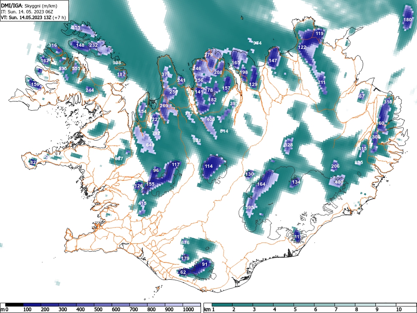Click the map value 179
The height and width of the screenshot is (313, 417).
186,258
